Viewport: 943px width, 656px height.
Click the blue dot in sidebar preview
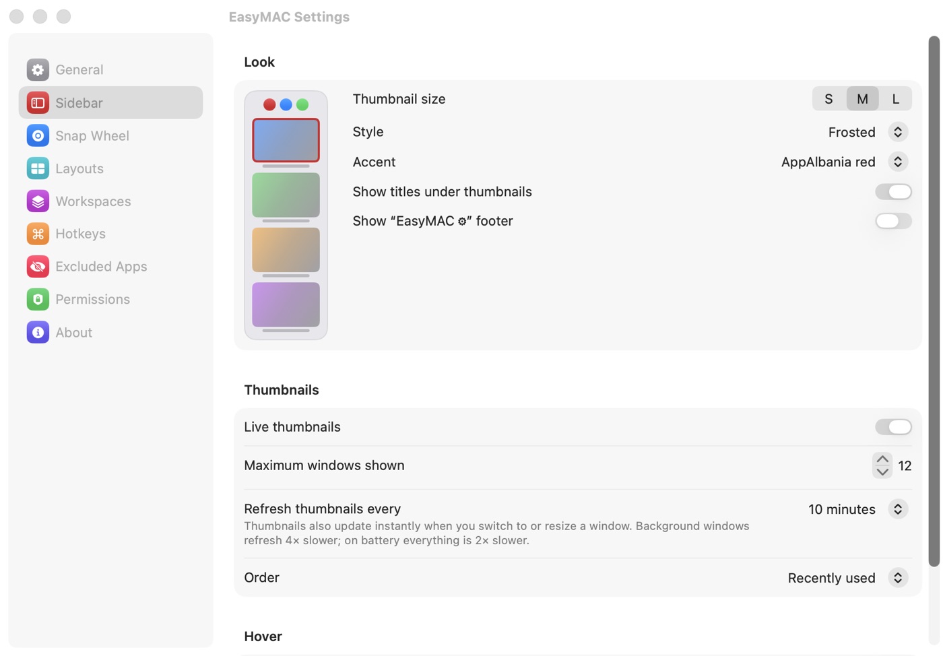[286, 104]
